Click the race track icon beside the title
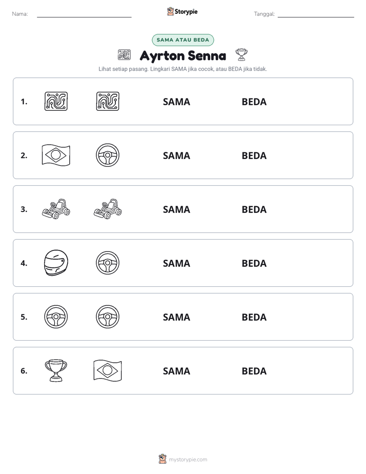 (124, 55)
